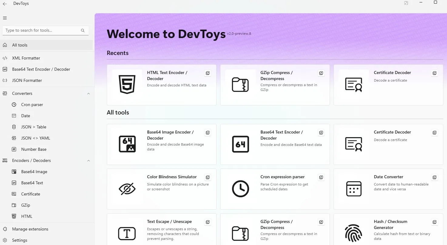Open Text Escape / Unescape in new window
447x245 pixels.
pyautogui.click(x=208, y=222)
